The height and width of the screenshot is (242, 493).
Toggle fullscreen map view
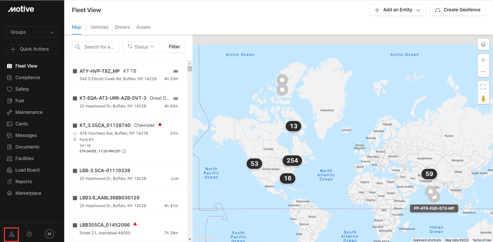[483, 87]
